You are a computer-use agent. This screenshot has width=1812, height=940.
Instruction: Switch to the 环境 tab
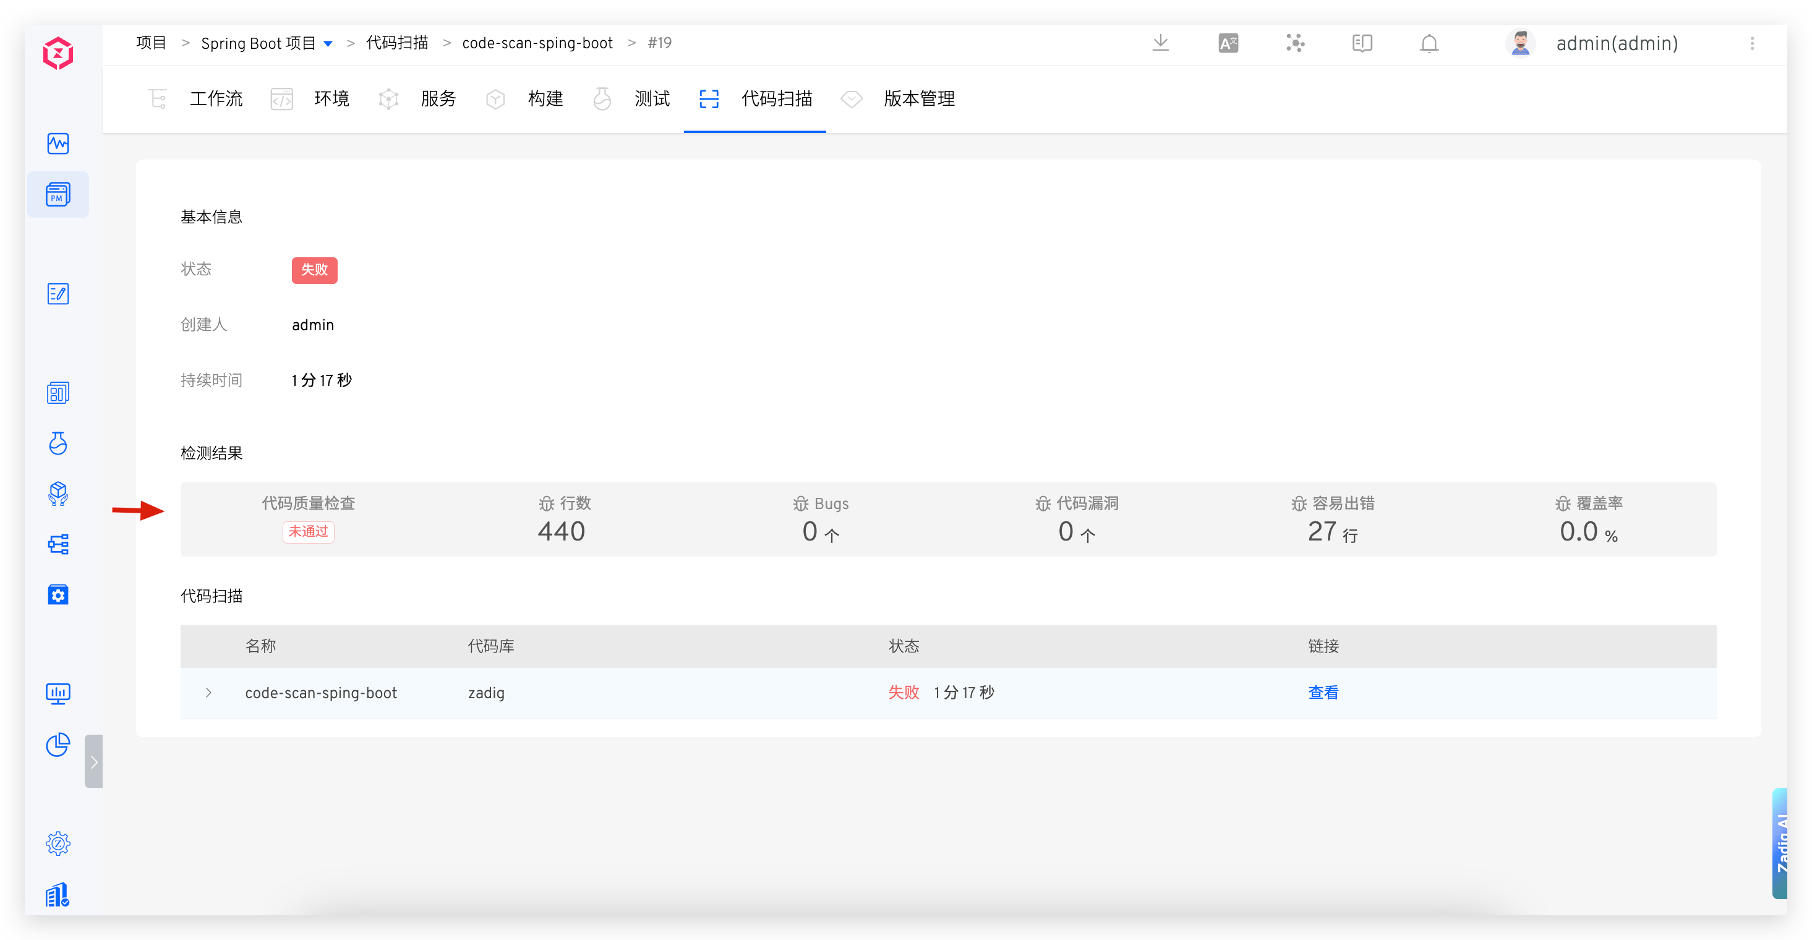pyautogui.click(x=331, y=98)
